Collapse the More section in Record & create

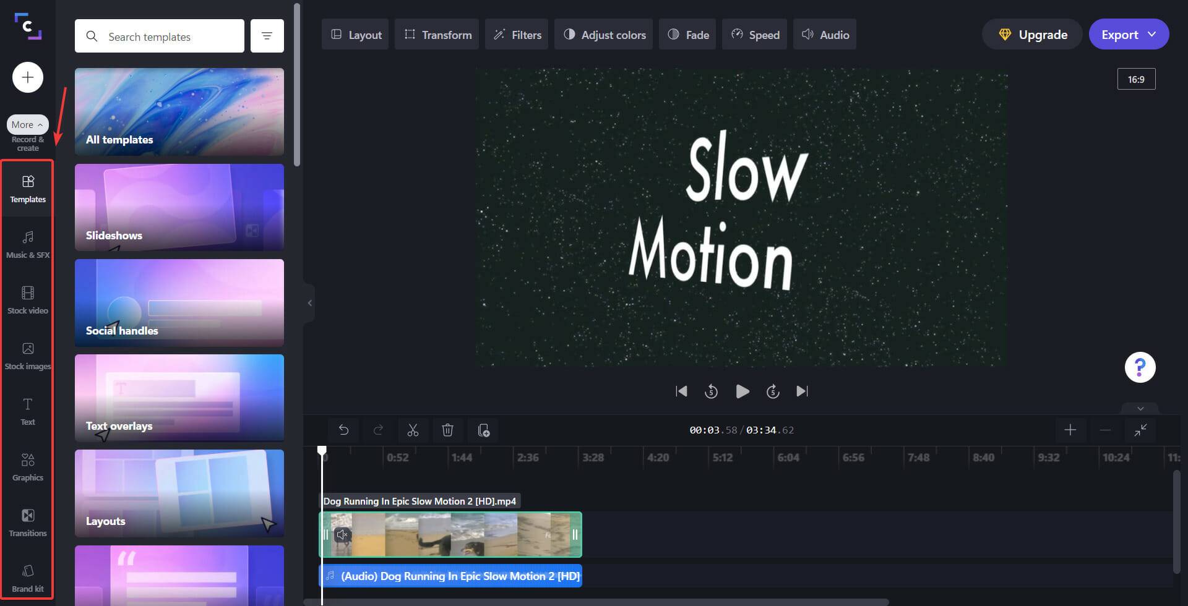coord(27,124)
